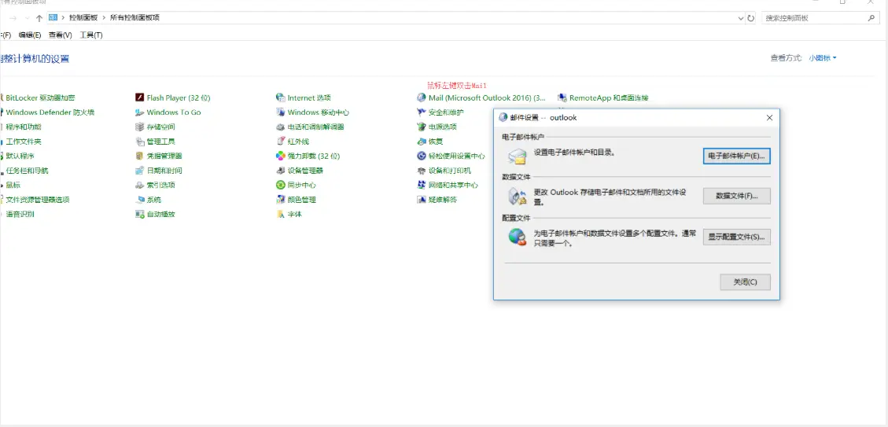
Task: Click the Windows 移动中心 icon
Action: (x=280, y=112)
